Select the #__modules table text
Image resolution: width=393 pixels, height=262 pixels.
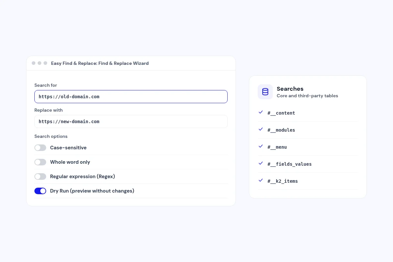(x=281, y=130)
